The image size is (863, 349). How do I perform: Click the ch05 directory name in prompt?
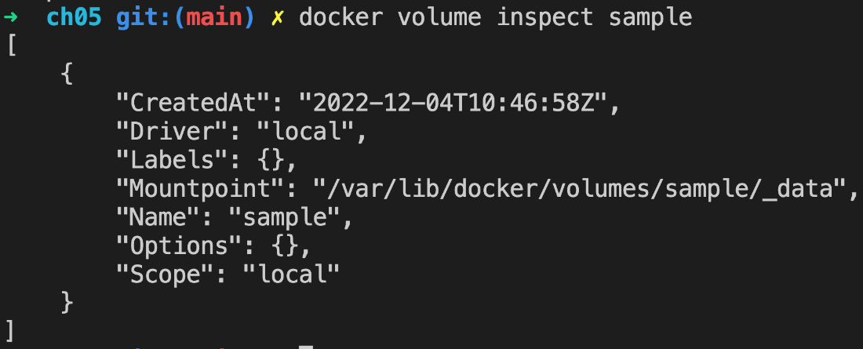[75, 17]
